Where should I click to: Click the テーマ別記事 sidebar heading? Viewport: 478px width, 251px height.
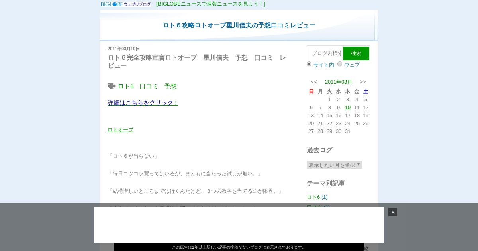tap(326, 184)
